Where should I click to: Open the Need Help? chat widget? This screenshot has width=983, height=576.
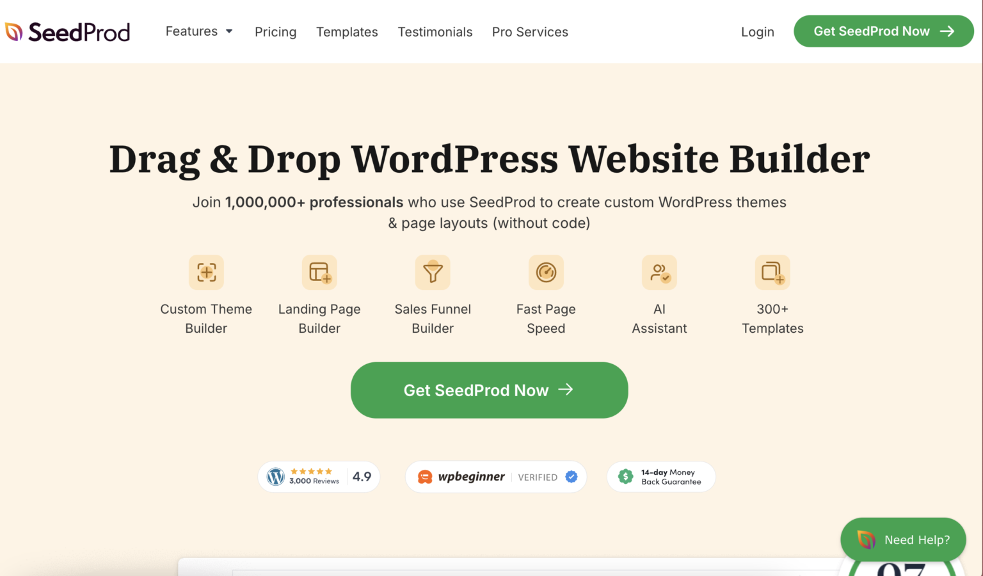tap(903, 540)
